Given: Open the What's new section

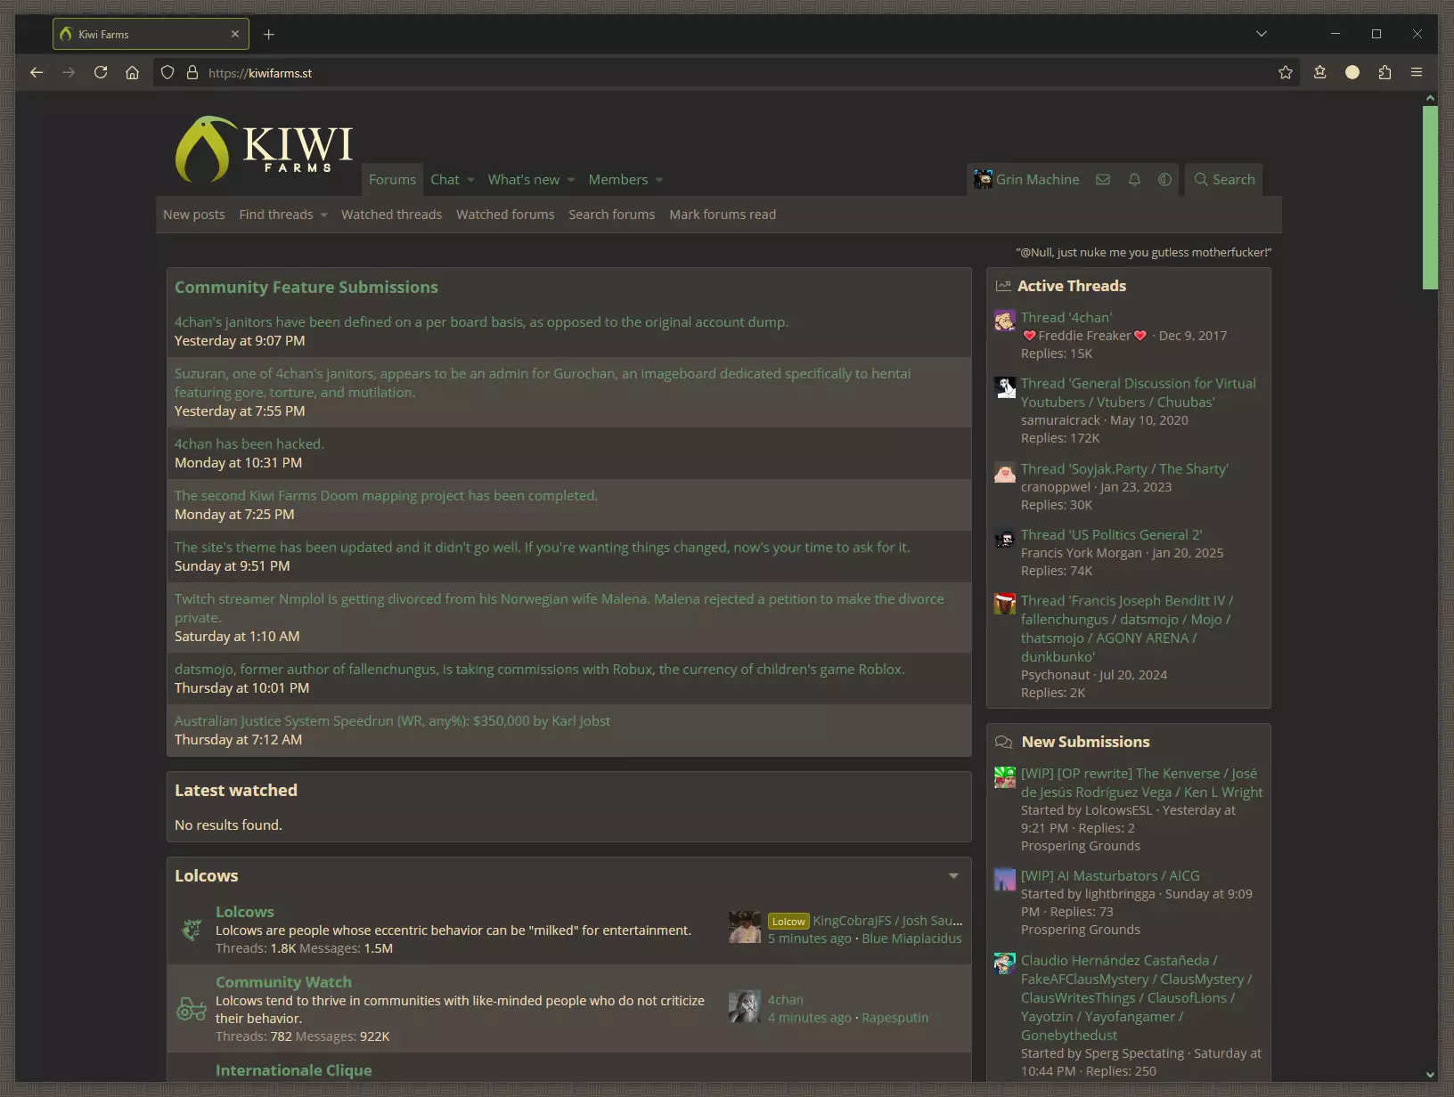Looking at the screenshot, I should [x=524, y=179].
